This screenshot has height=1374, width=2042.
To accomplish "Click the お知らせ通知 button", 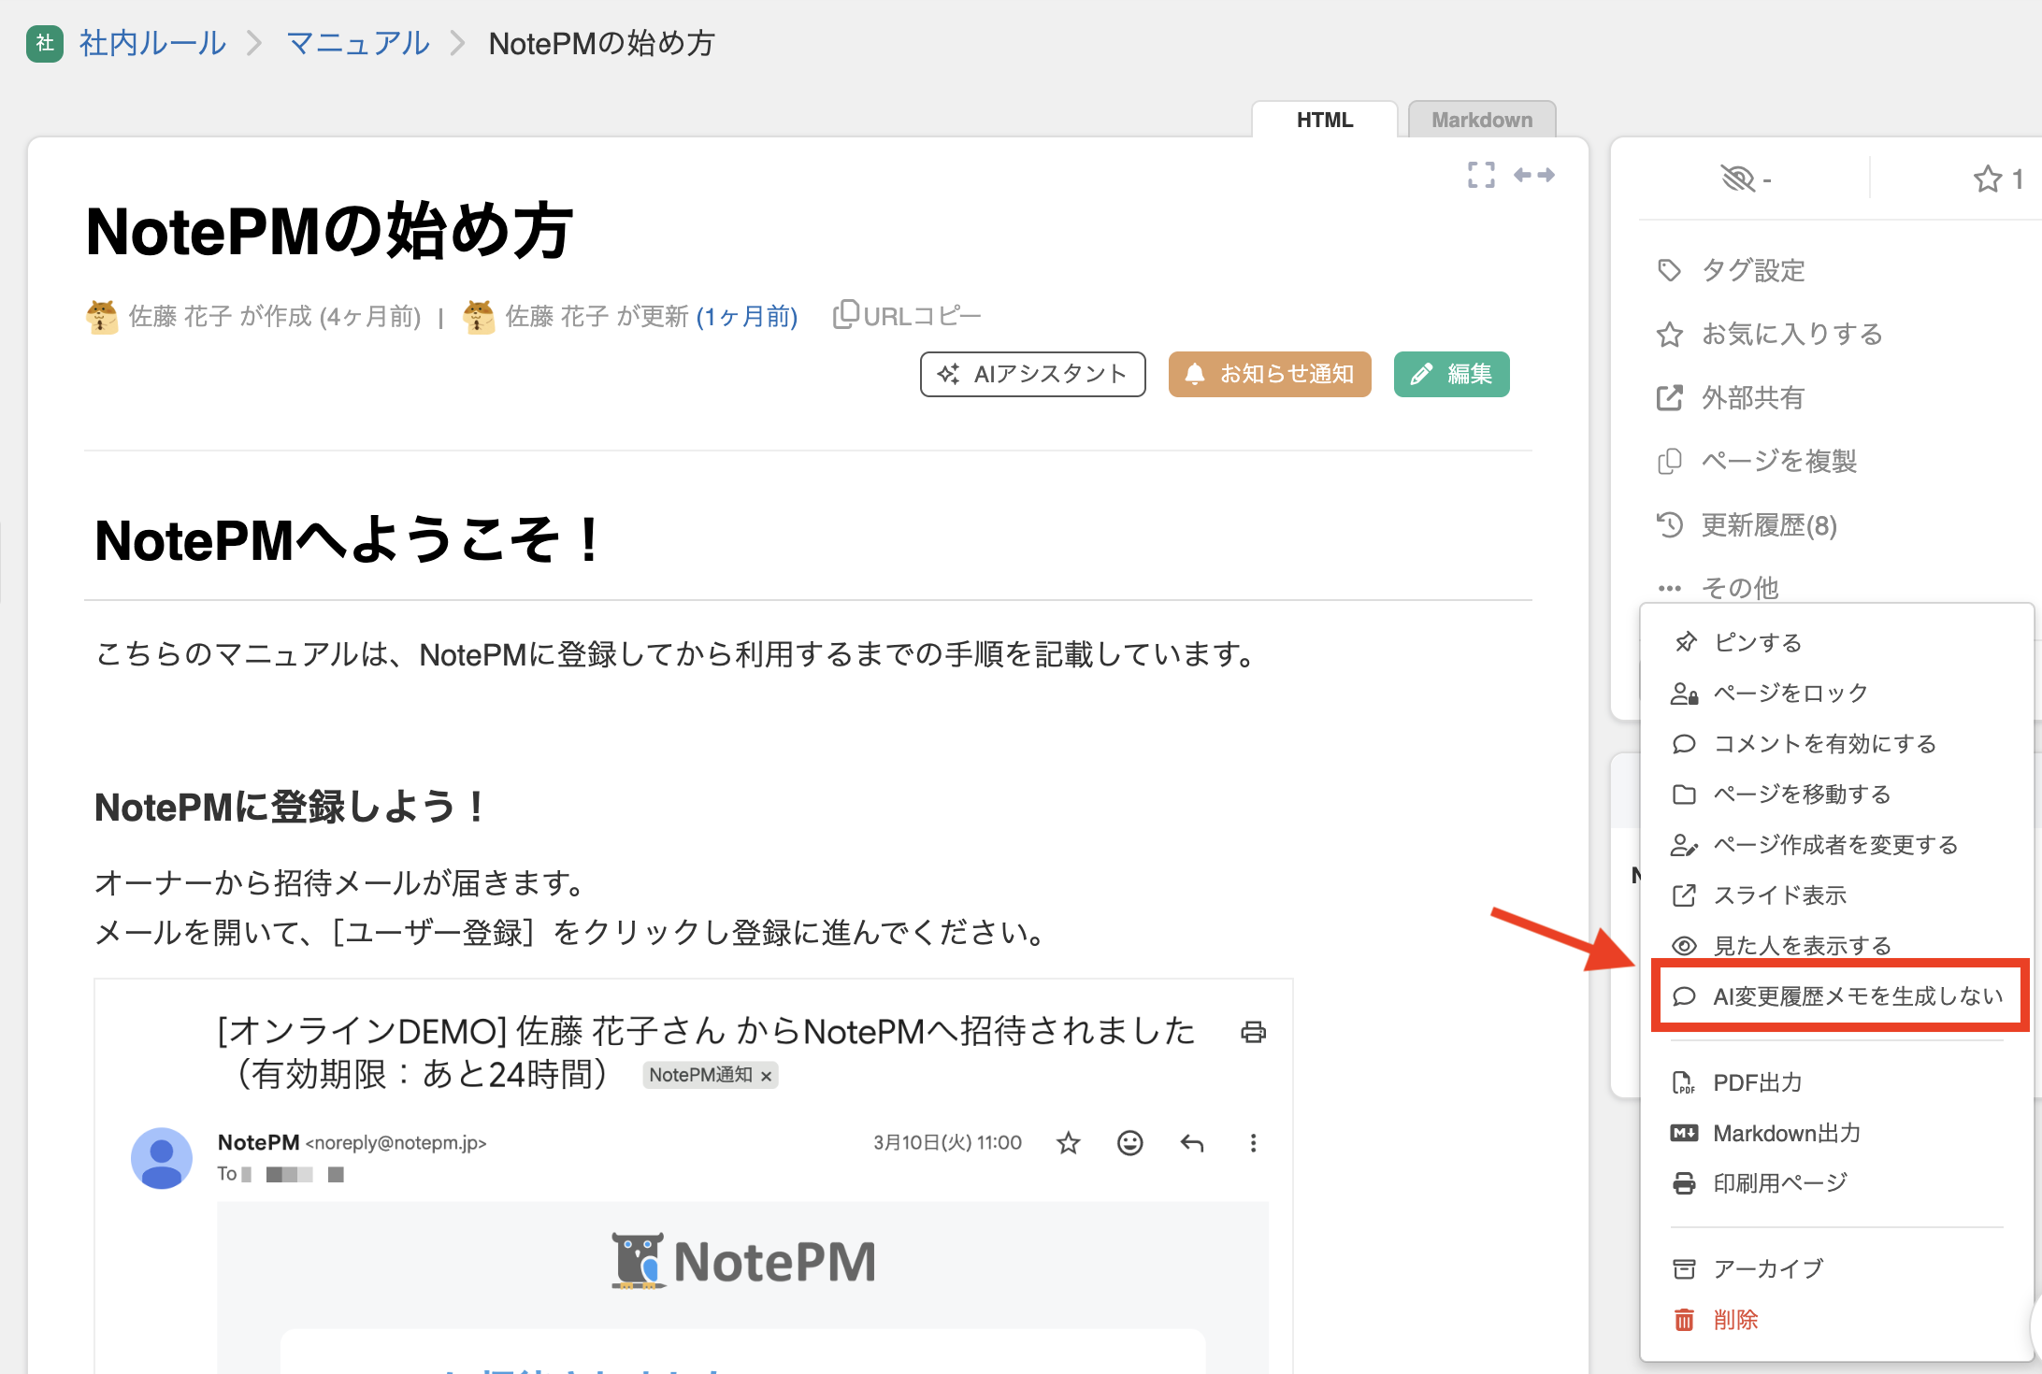I will 1270,374.
